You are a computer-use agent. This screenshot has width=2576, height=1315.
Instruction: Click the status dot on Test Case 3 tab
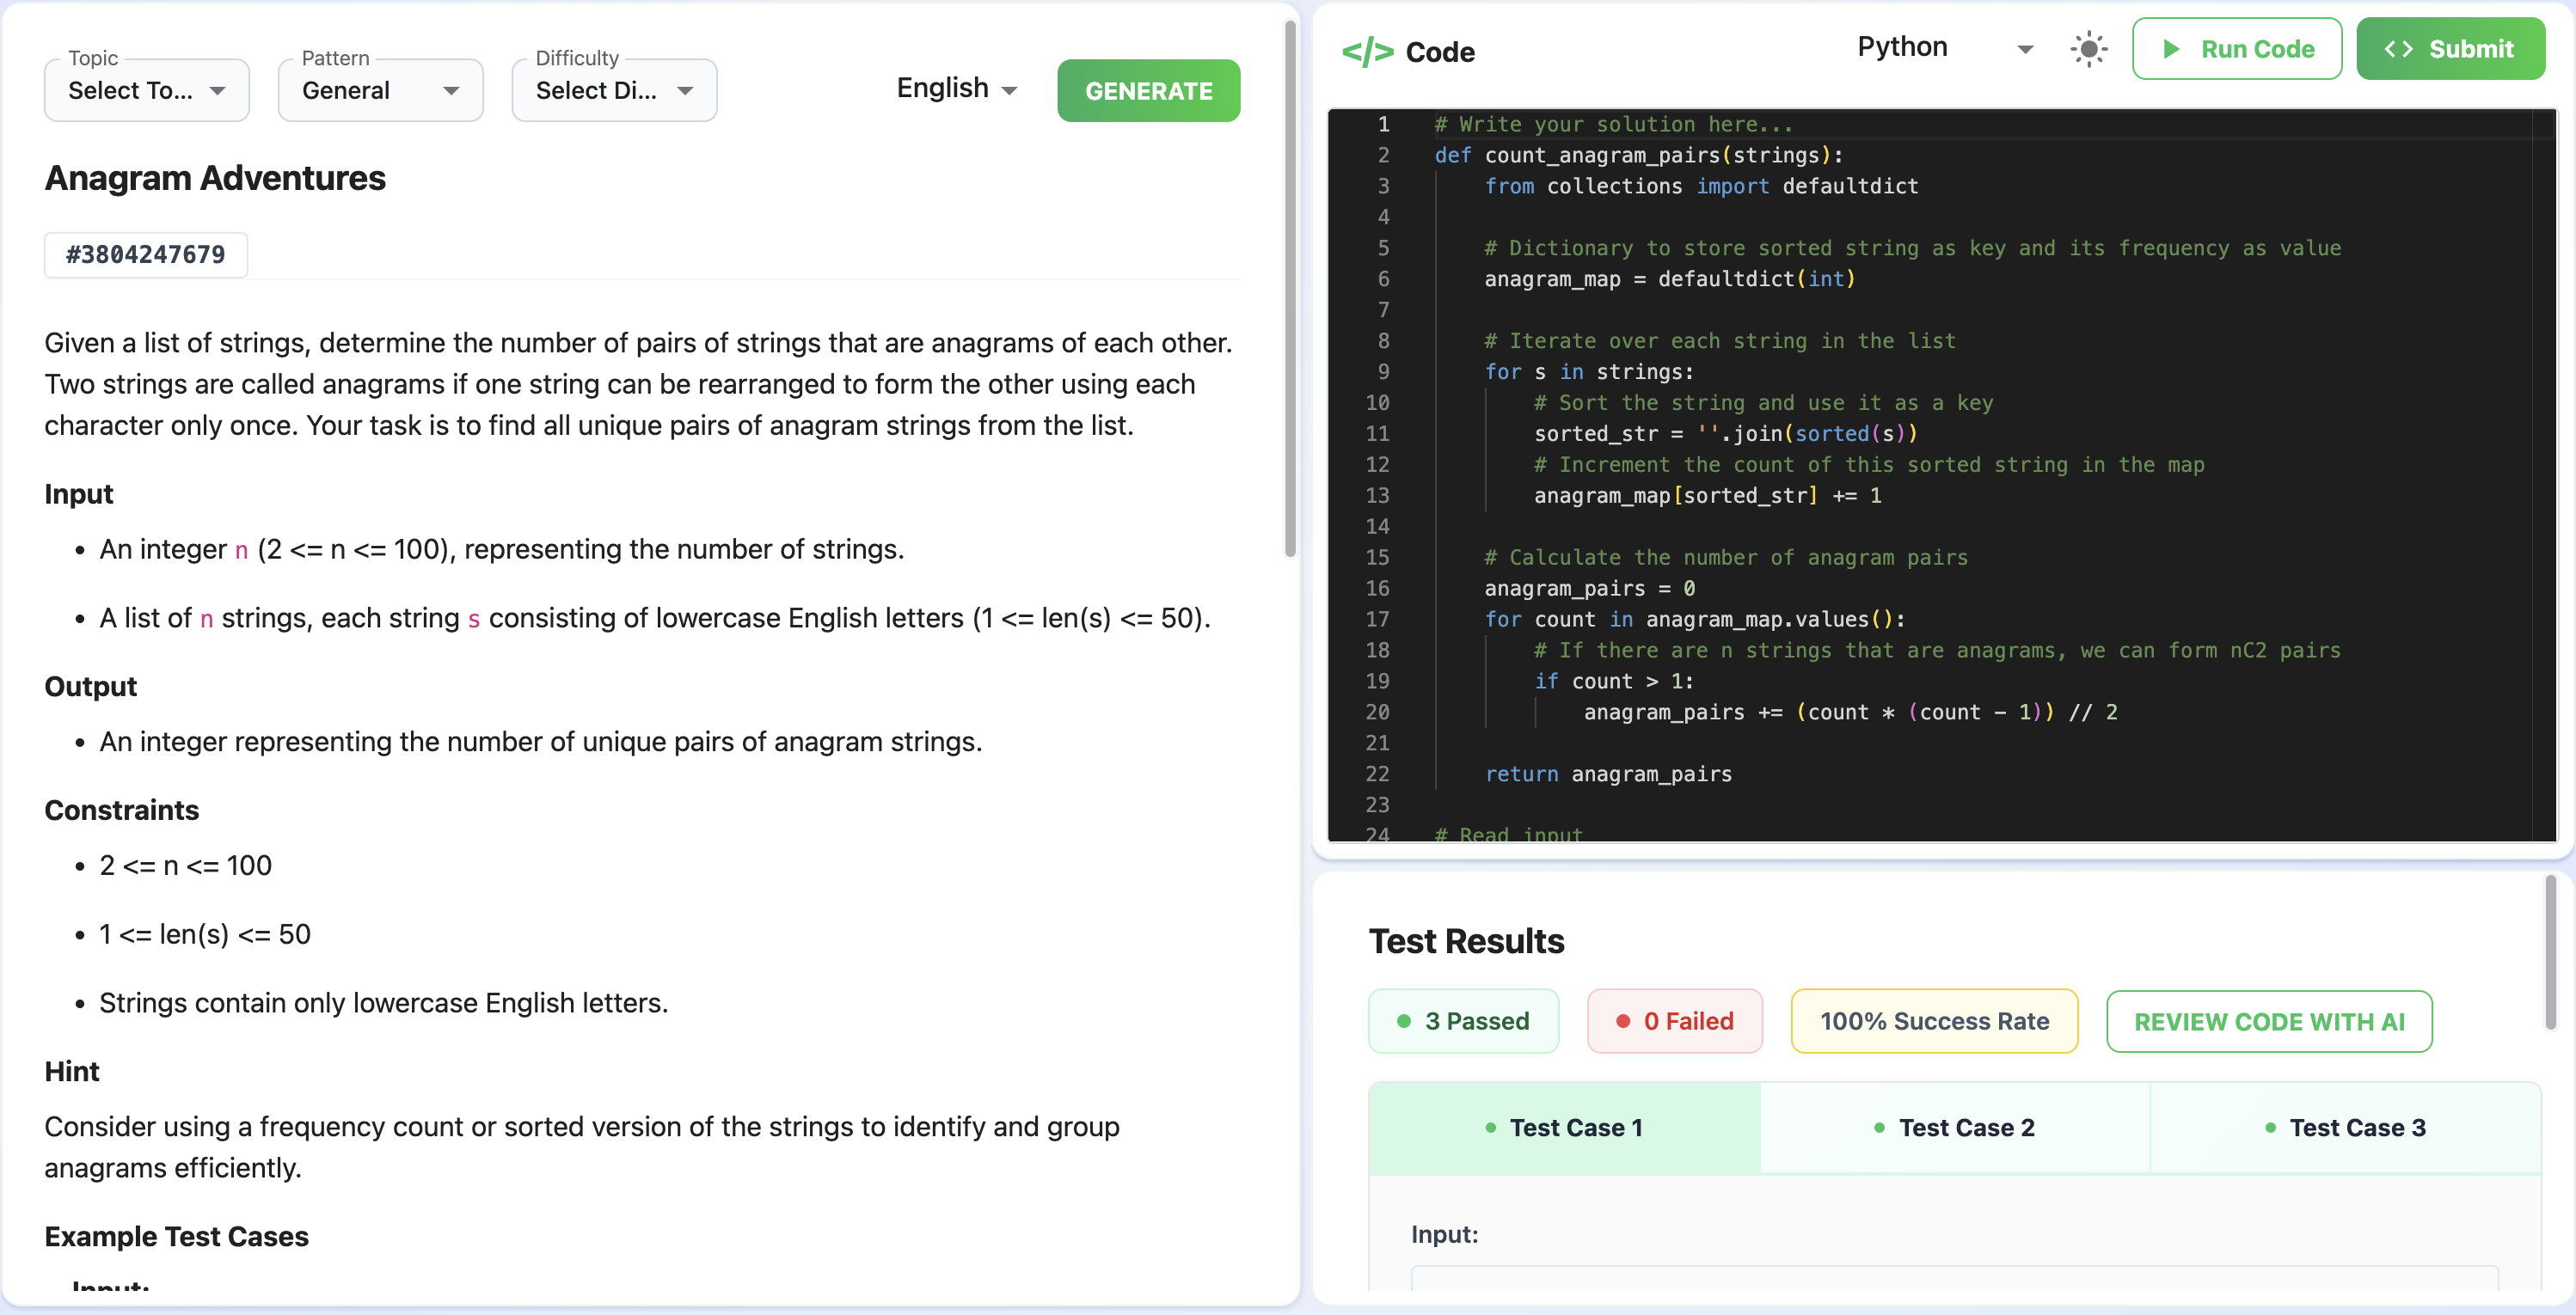pyautogui.click(x=2270, y=1127)
